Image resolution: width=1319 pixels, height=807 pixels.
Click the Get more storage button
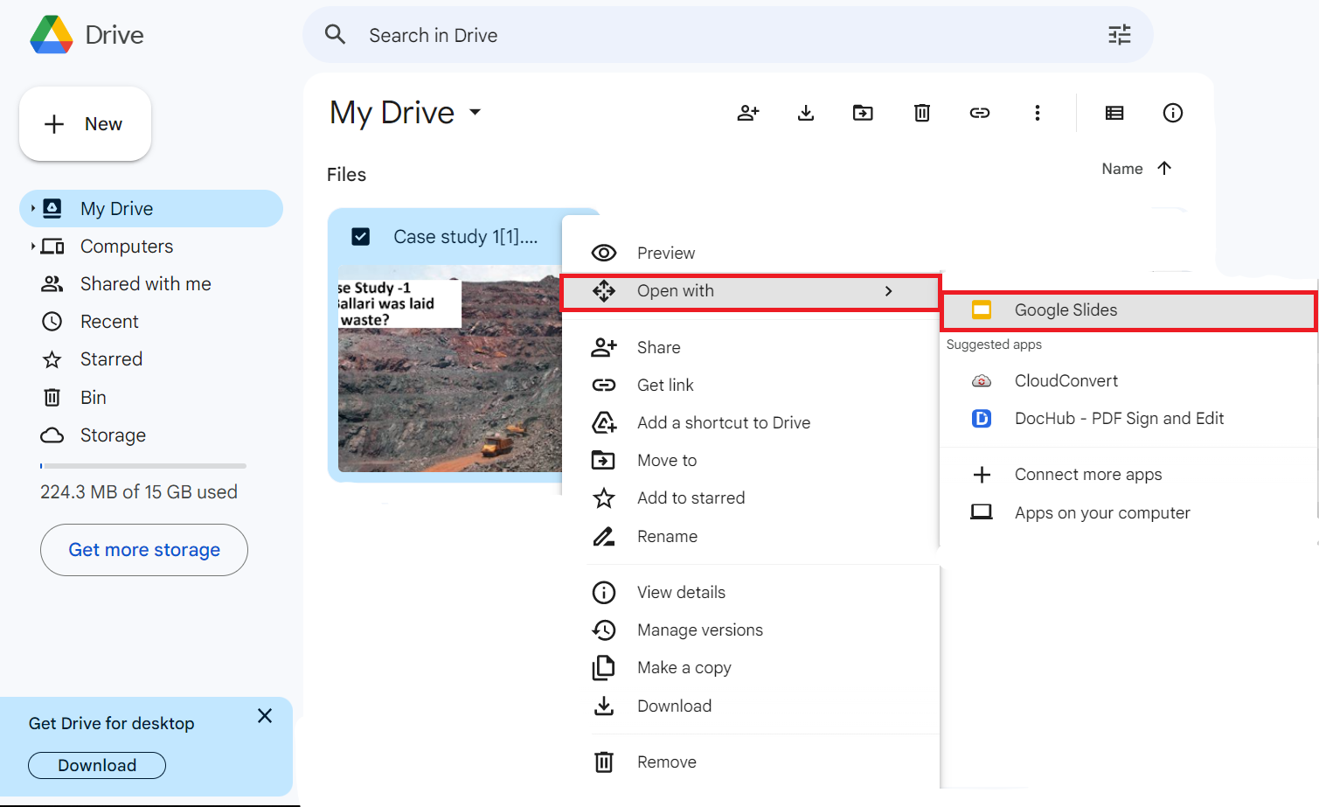point(143,550)
